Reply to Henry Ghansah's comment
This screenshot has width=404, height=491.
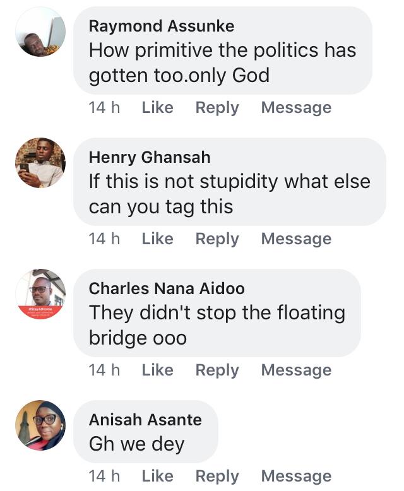click(217, 239)
